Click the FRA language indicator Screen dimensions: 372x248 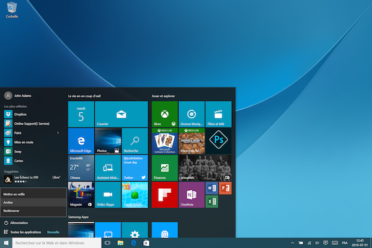point(345,243)
